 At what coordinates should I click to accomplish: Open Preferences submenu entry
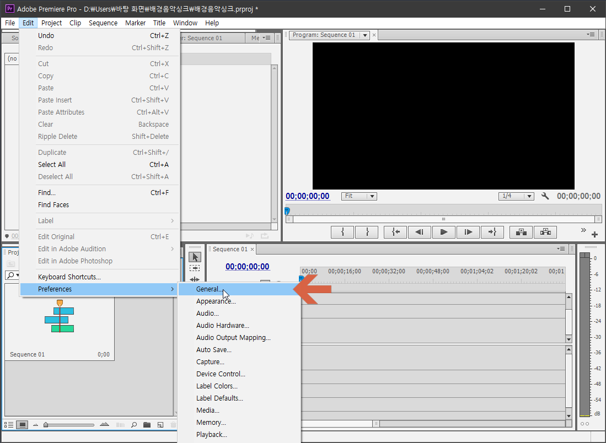pos(100,289)
